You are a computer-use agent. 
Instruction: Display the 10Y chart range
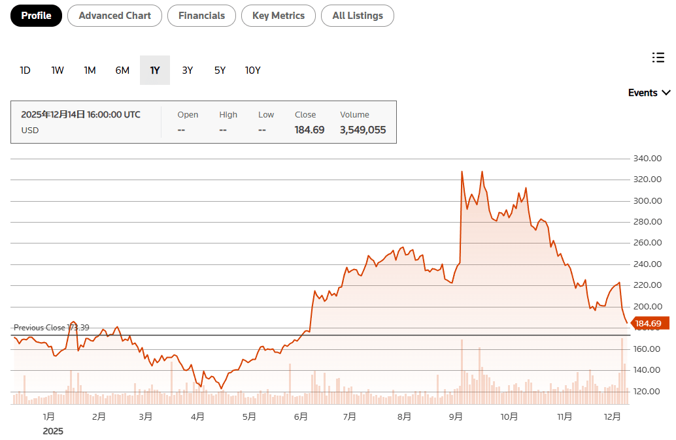[x=252, y=71]
